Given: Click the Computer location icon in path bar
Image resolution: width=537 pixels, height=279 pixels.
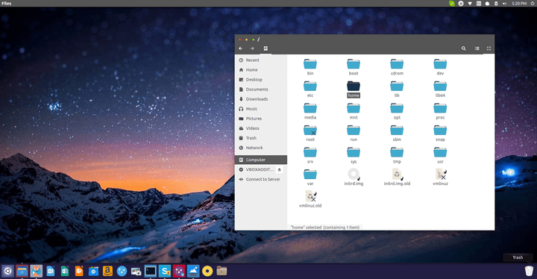Looking at the screenshot, I should coord(266,48).
